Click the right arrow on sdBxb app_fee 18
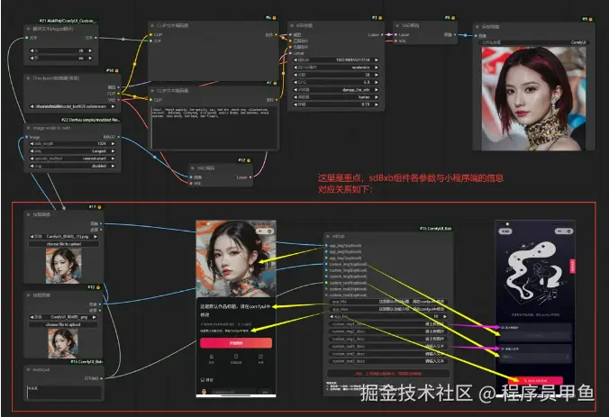 [445, 316]
